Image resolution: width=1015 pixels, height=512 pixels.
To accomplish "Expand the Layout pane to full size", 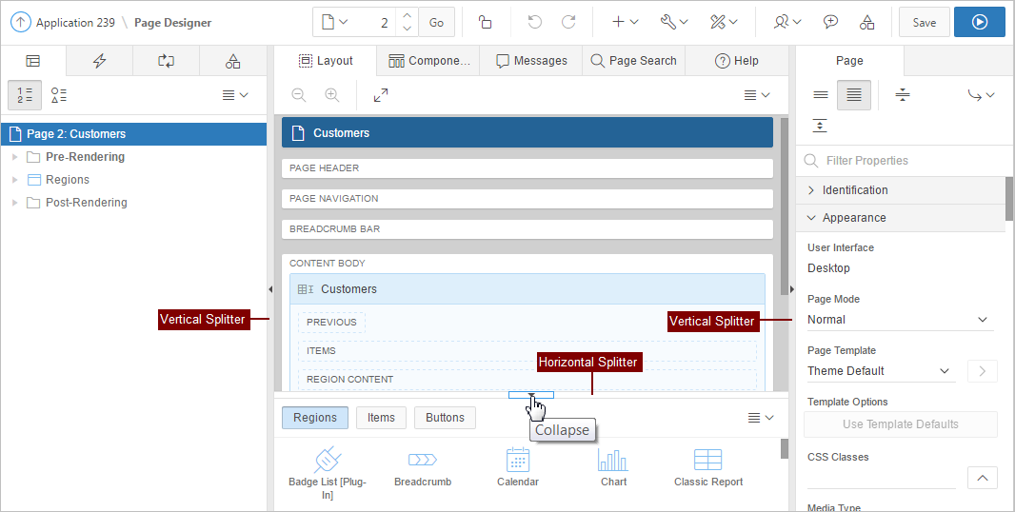I will tap(381, 95).
